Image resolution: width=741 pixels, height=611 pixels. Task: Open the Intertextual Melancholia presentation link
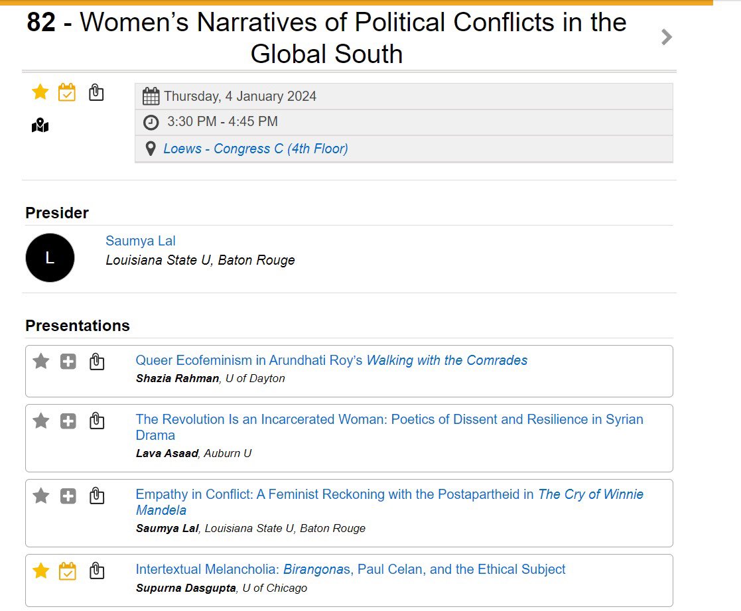pyautogui.click(x=350, y=569)
